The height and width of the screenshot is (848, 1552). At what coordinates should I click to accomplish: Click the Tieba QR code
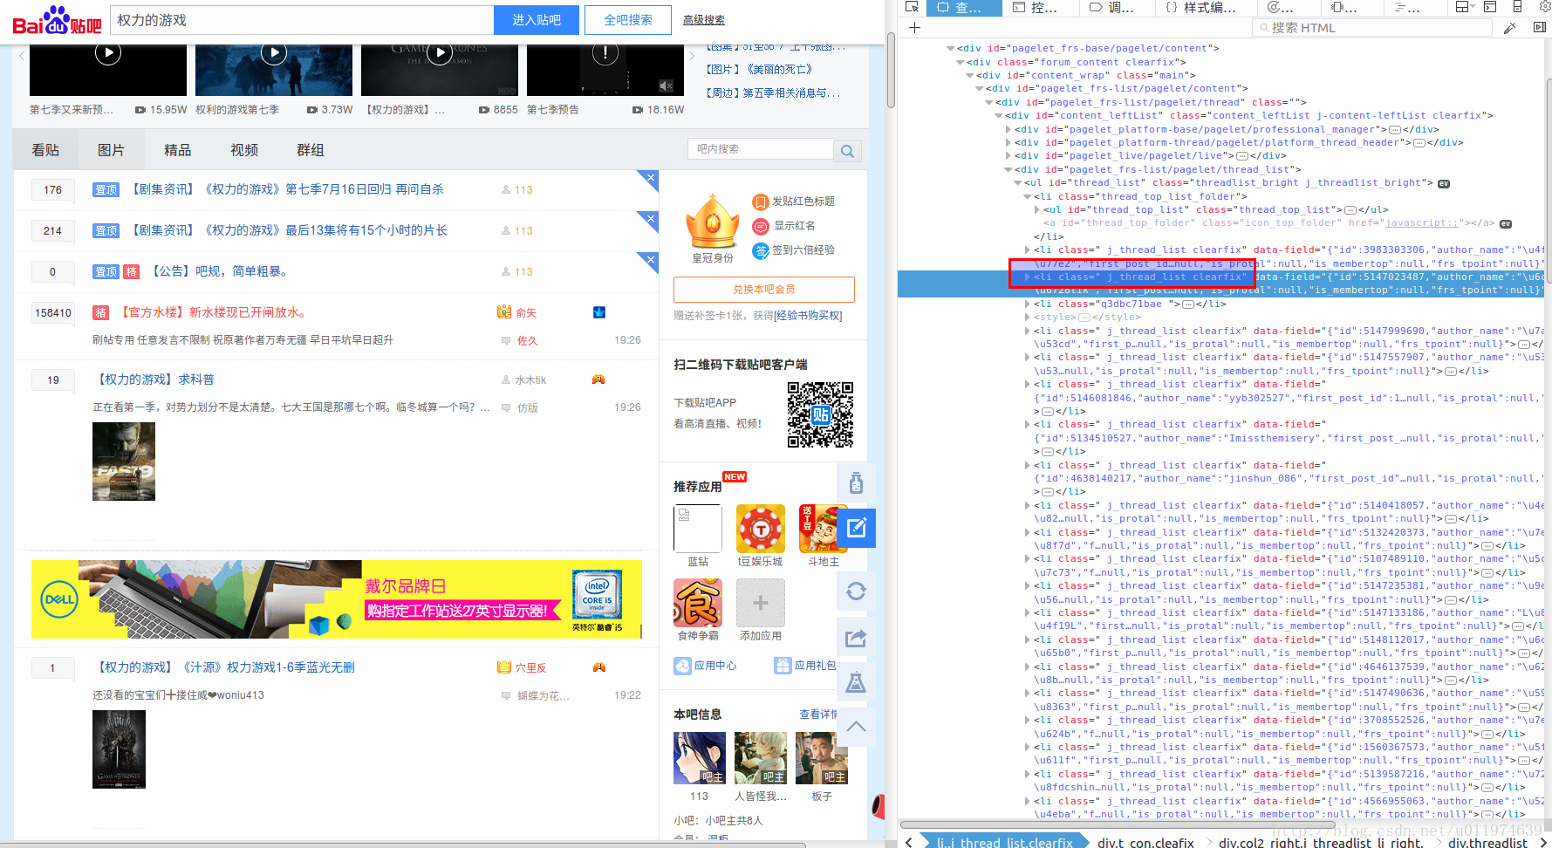click(x=820, y=414)
